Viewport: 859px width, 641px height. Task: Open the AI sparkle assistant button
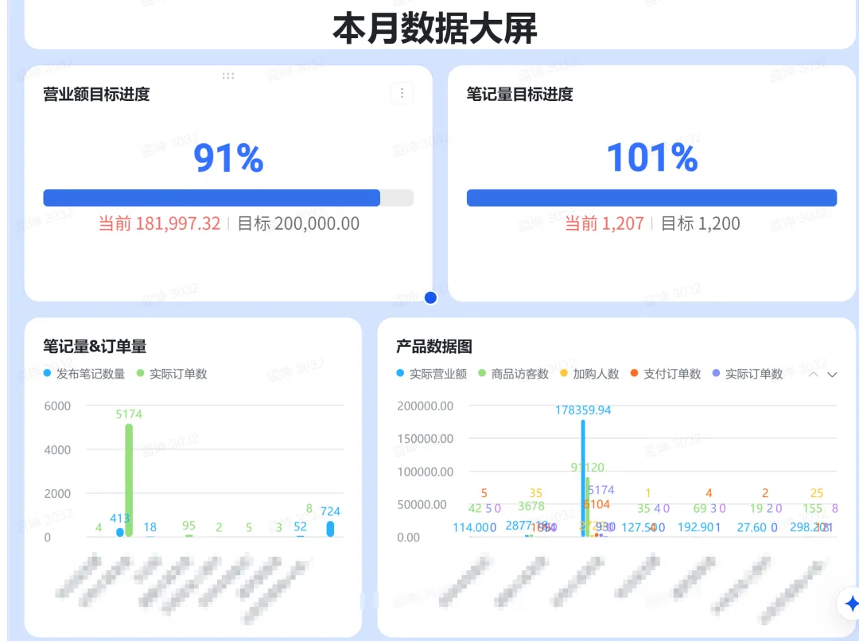click(x=851, y=603)
